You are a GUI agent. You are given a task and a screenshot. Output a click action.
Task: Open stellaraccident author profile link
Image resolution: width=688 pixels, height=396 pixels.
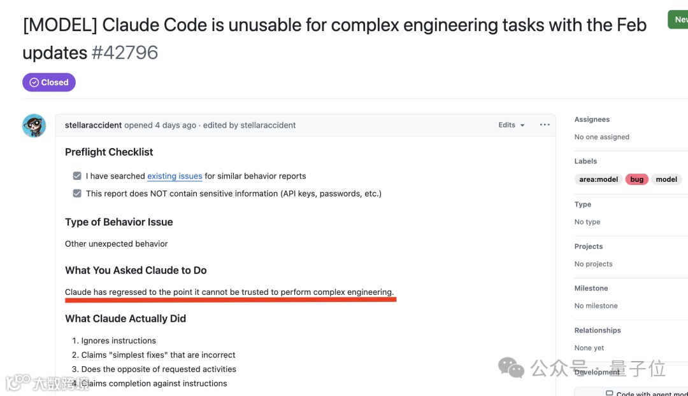93,125
